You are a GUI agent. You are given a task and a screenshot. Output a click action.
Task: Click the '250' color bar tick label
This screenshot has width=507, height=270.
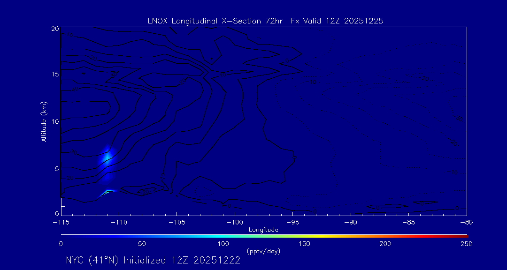tap(466, 244)
